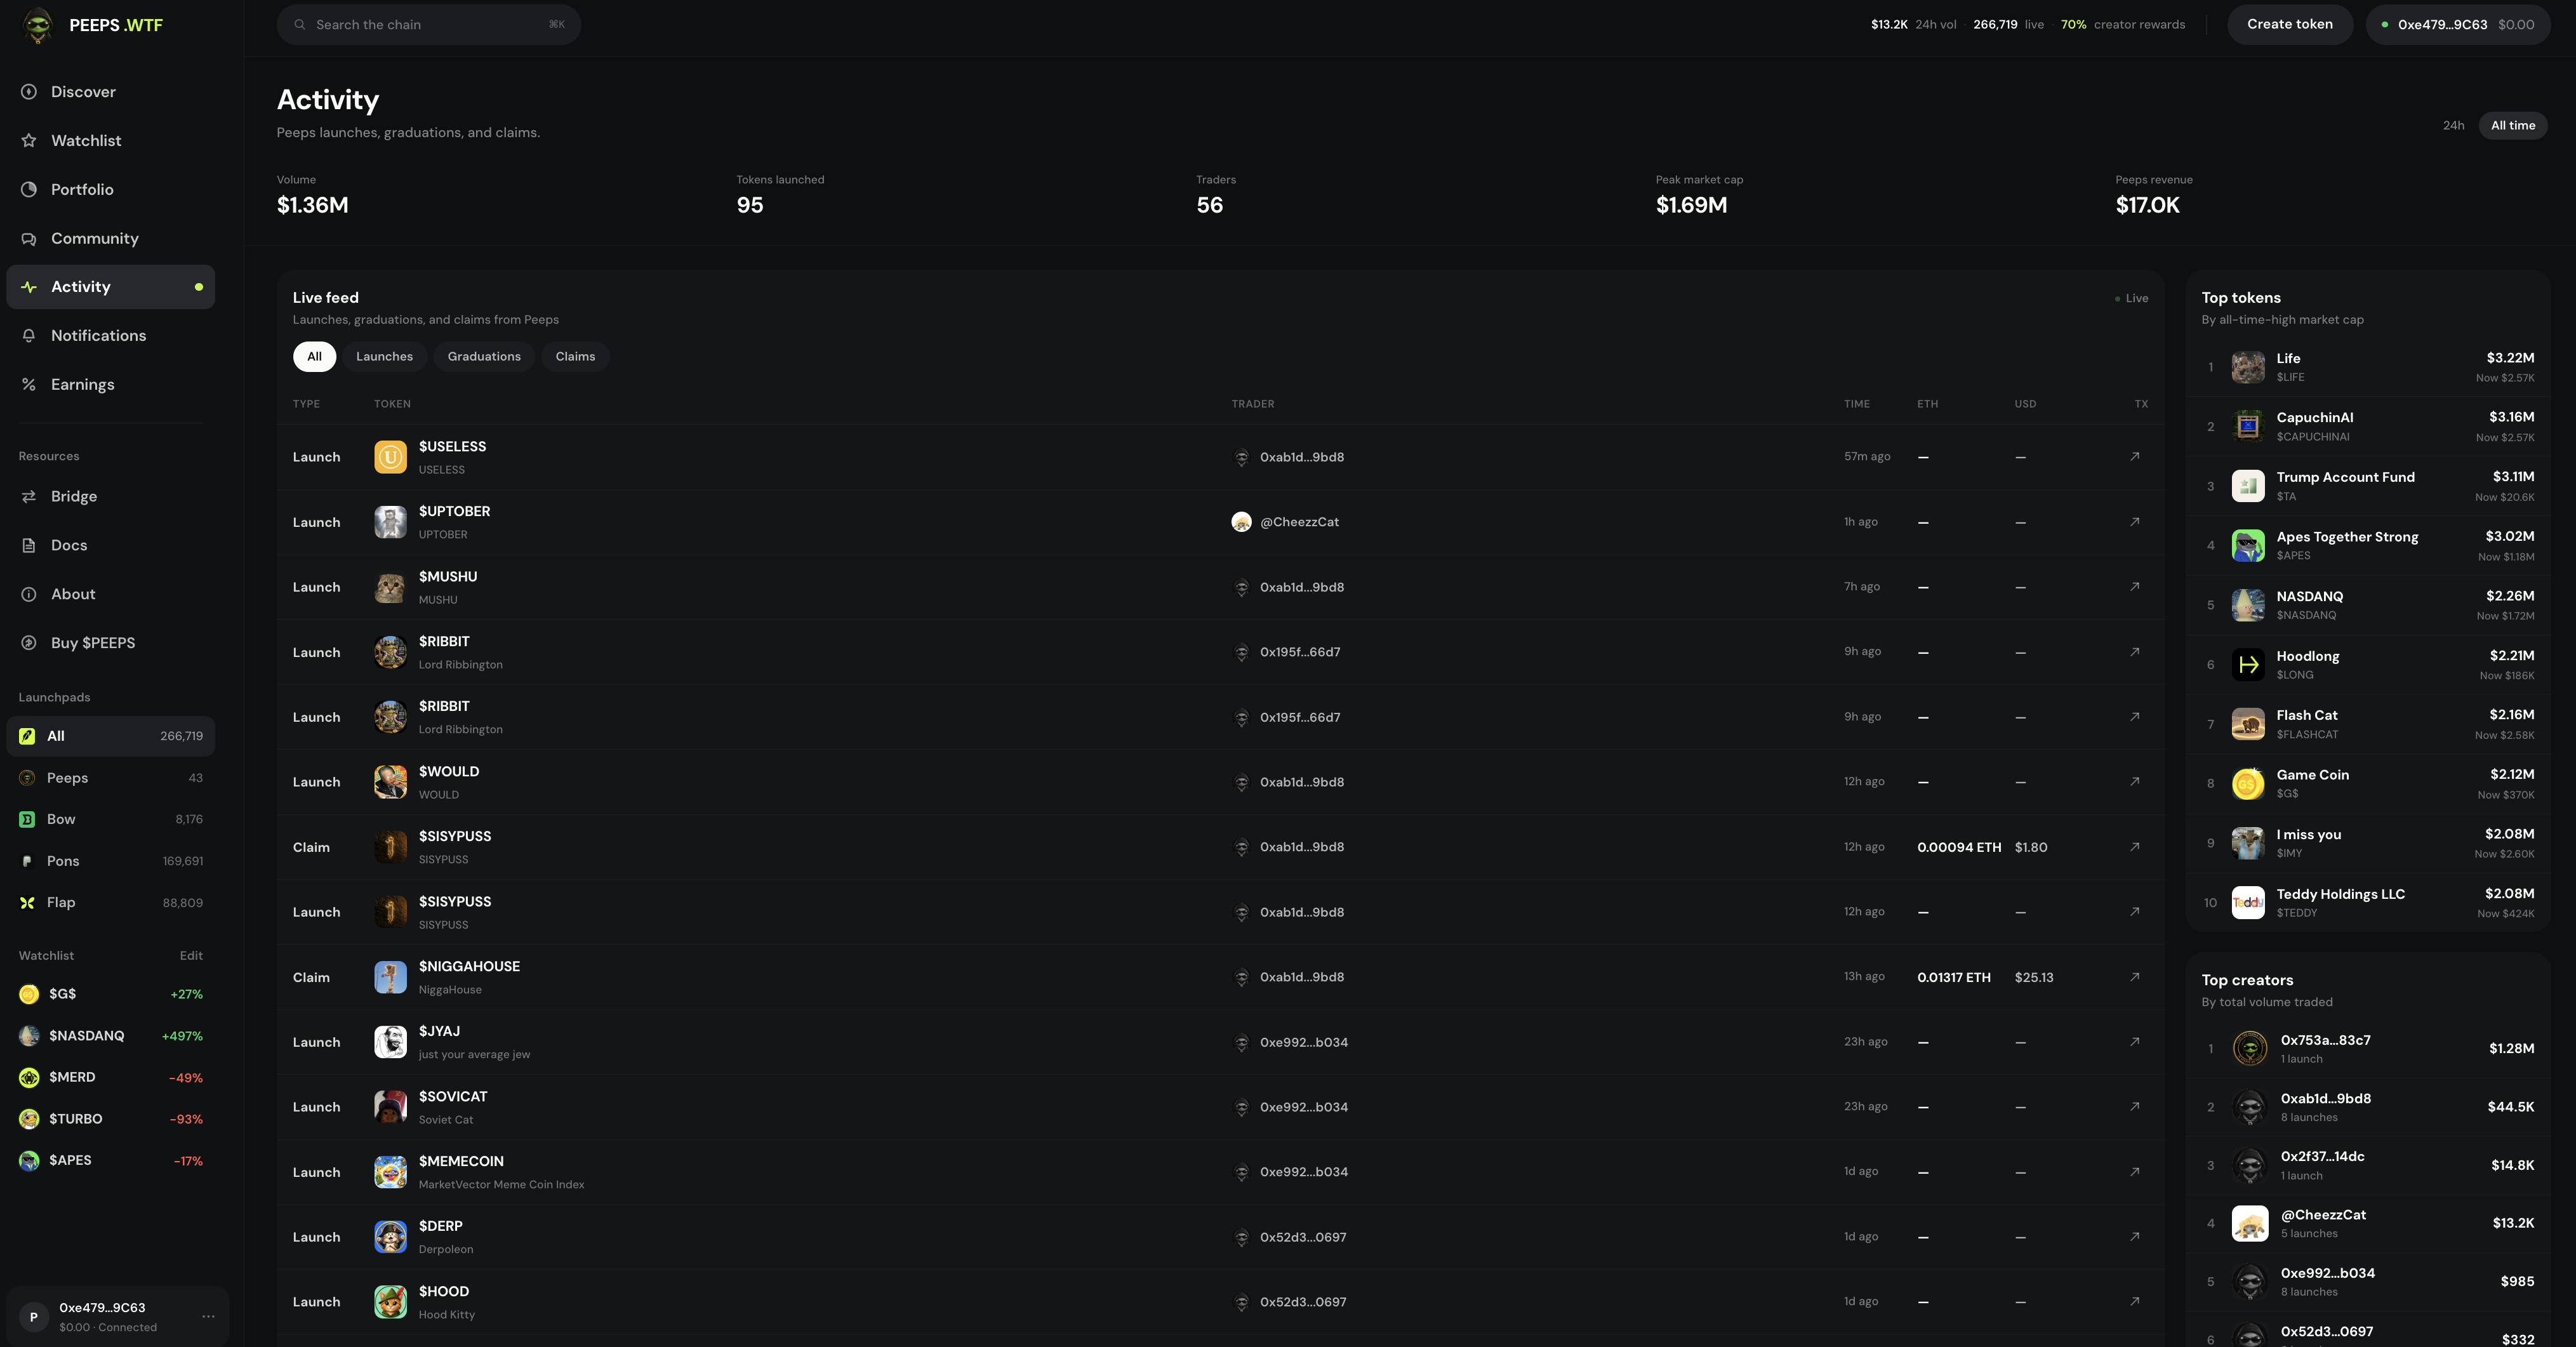This screenshot has height=1347, width=2576.
Task: Open creator 0x2f37...14dc in Top creators
Action: (x=2367, y=1165)
